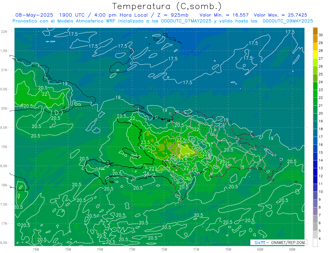Click the legend scale value "14"
Image resolution: width=328 pixels, height=253 pixels.
pyautogui.click(x=321, y=160)
